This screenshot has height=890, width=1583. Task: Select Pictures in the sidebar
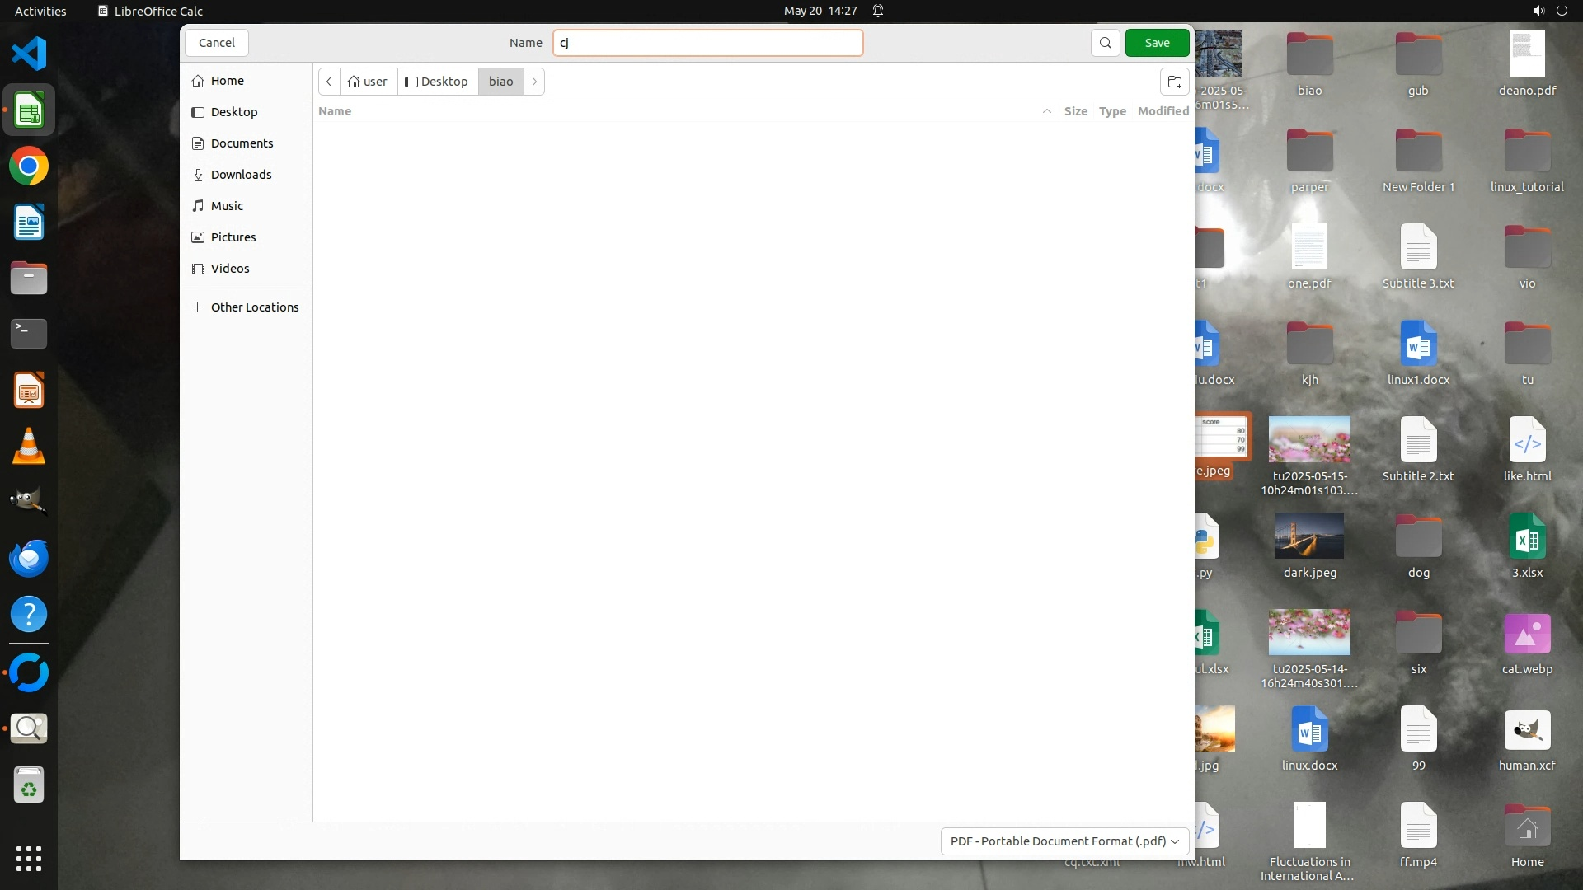(x=233, y=237)
